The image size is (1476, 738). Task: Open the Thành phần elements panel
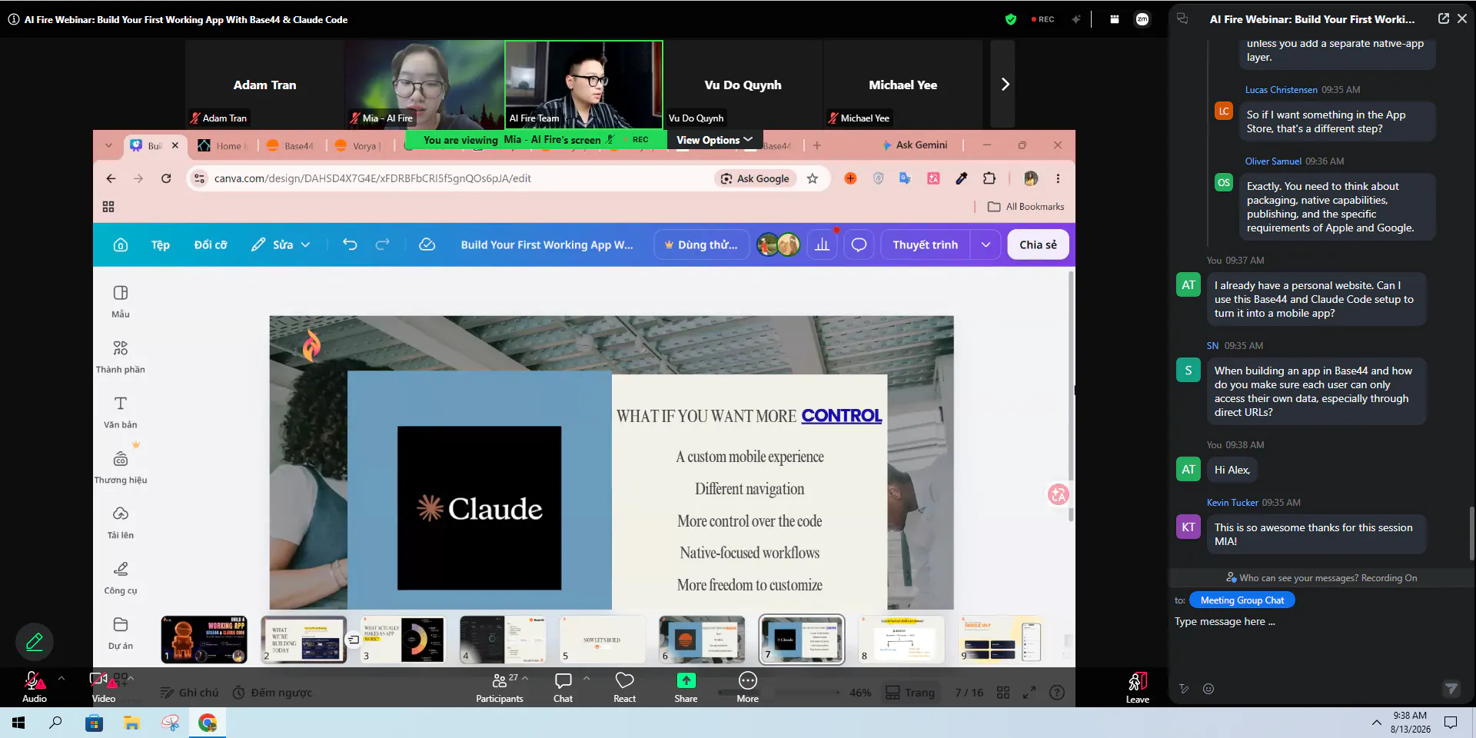(x=121, y=356)
